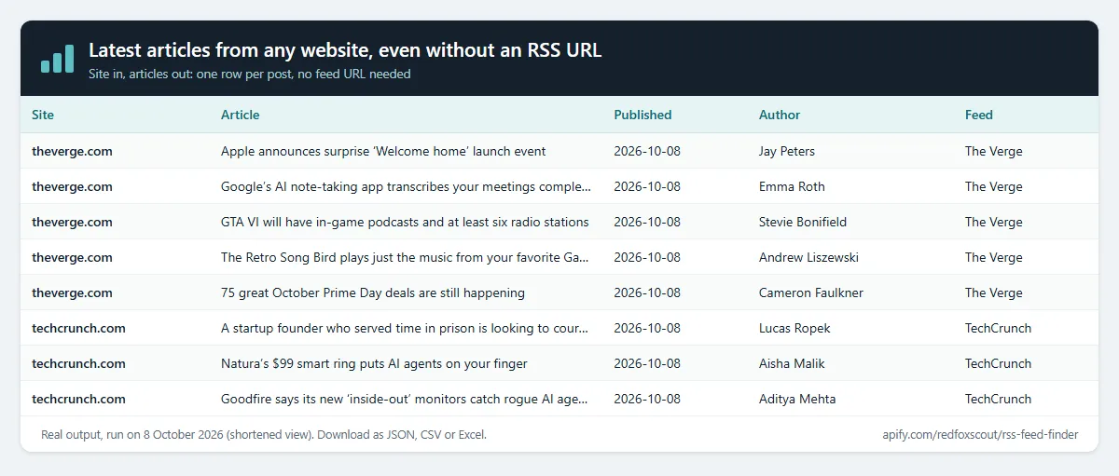Select the Published column header
The width and height of the screenshot is (1119, 476).
(642, 115)
